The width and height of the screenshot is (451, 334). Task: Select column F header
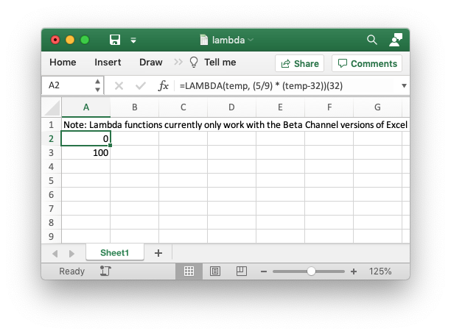pyautogui.click(x=329, y=107)
